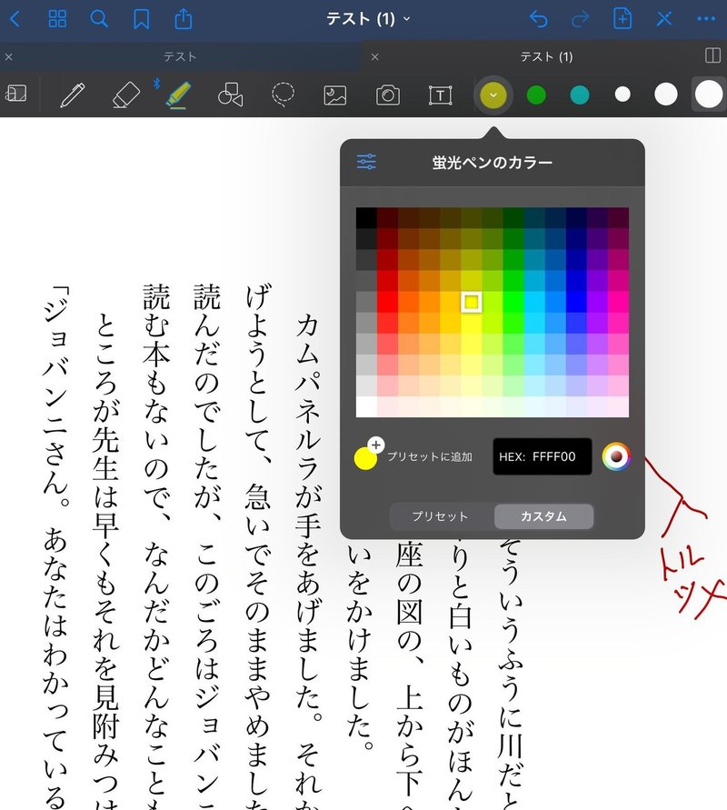
Task: Select the Text box tool
Action: (440, 94)
